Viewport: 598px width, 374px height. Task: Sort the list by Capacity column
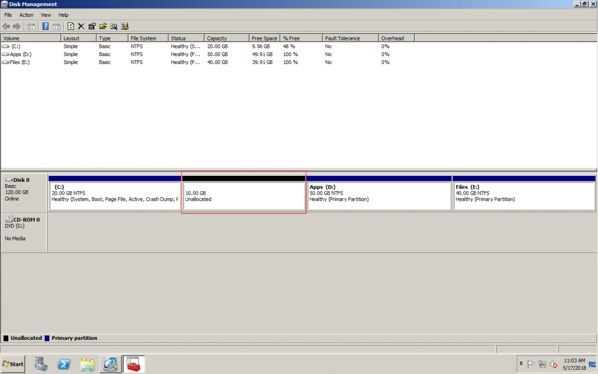[226, 38]
